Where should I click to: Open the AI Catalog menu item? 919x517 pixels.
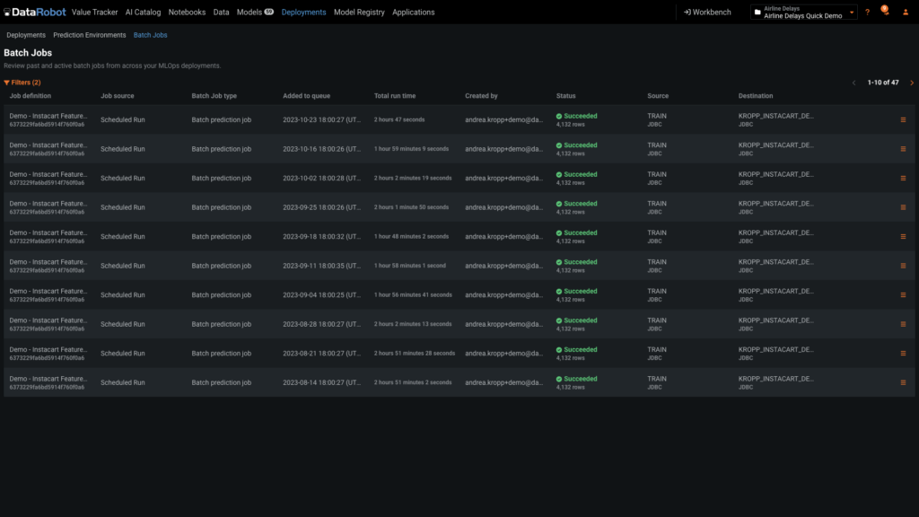(143, 13)
